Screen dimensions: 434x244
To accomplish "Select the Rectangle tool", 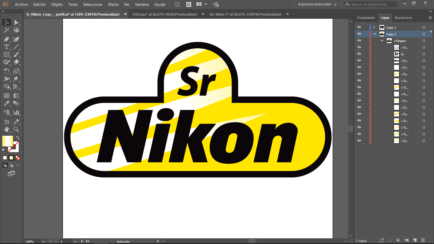I will point(7,54).
